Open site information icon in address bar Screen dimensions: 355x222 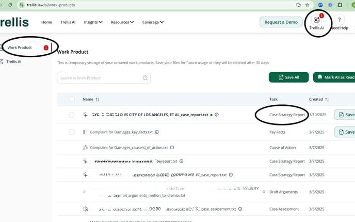(x=21, y=5)
